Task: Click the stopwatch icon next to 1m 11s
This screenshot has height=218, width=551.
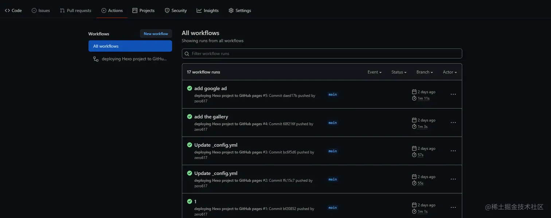Action: pyautogui.click(x=414, y=98)
